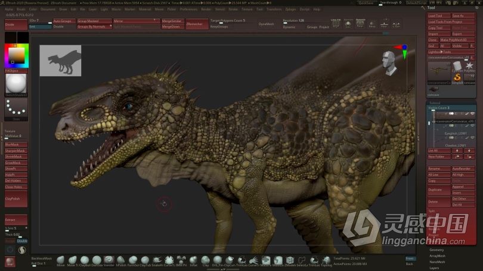Select the SelectLasso brush
Screen dimensions: 483x271
click(302, 261)
